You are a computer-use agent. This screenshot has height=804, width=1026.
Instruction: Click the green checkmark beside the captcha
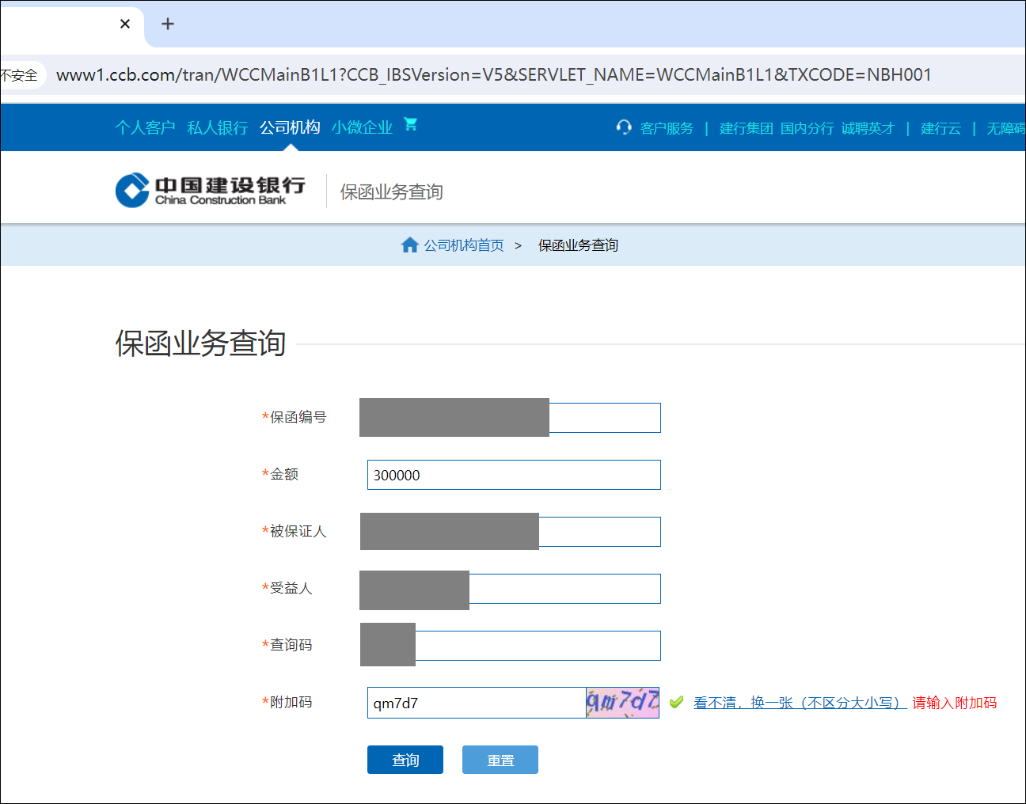pyautogui.click(x=675, y=702)
